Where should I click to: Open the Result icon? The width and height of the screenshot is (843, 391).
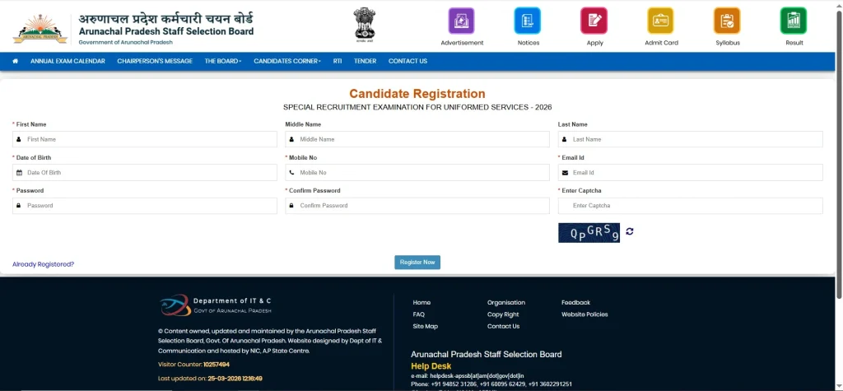click(794, 21)
